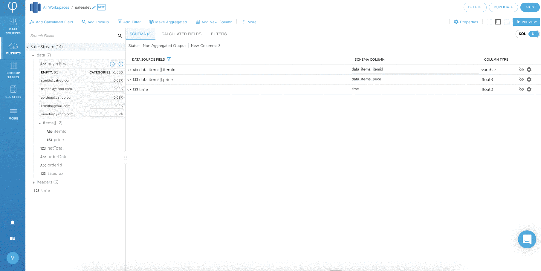Click the notifications bell icon
Viewport: 541px width, 271px height.
[x=13, y=223]
